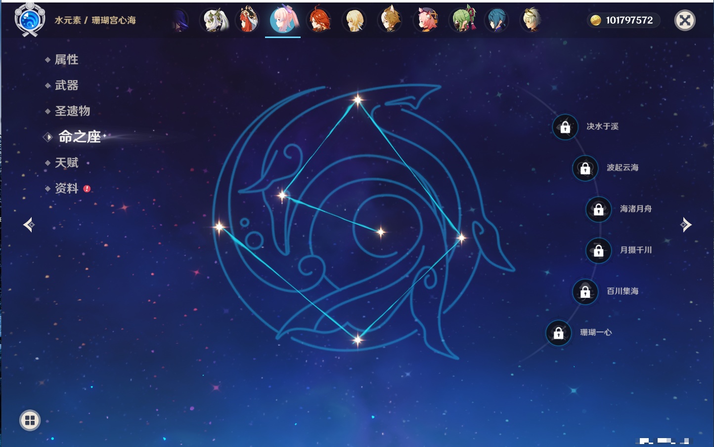This screenshot has width=714, height=447.
Task: Switch to the red-haired horned Nilou avatar
Action: tap(248, 20)
